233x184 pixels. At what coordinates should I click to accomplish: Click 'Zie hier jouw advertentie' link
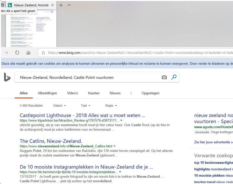coord(213,142)
